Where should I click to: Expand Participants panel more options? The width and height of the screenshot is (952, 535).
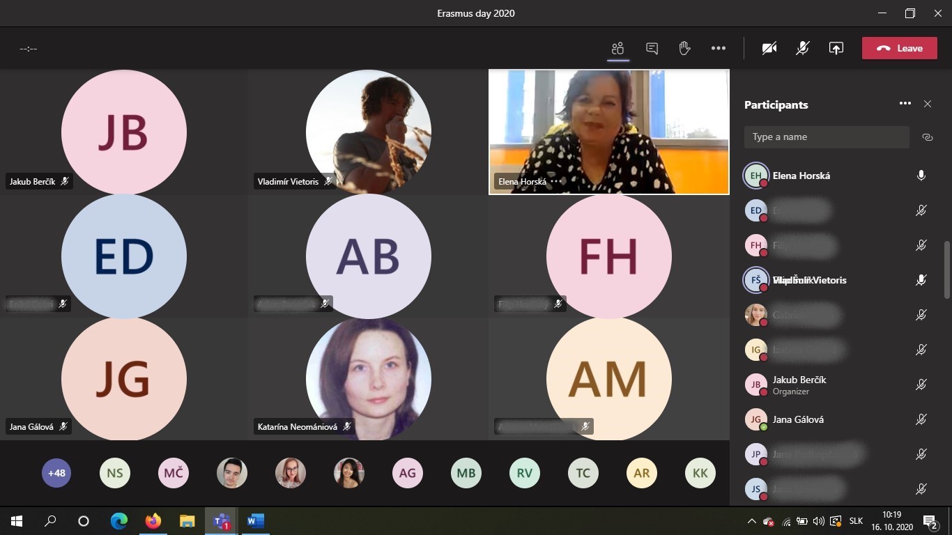pos(905,104)
